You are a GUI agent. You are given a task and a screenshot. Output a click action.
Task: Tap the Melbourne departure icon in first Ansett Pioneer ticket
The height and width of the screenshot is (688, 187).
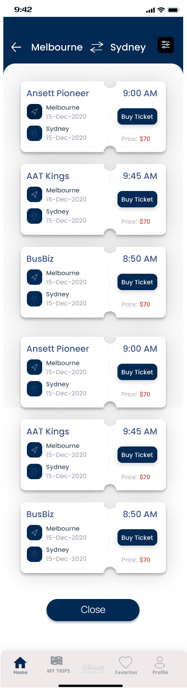point(35,112)
